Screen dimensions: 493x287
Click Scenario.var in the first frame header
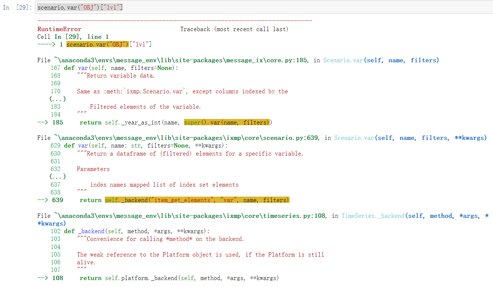[x=343, y=60]
